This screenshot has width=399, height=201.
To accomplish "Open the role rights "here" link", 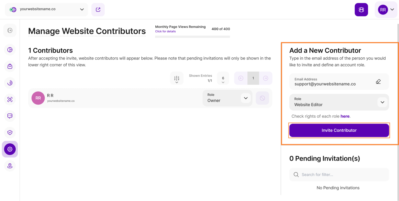I will pos(345,116).
